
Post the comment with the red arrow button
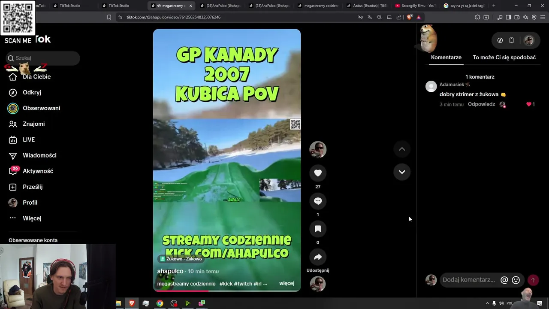[533, 280]
